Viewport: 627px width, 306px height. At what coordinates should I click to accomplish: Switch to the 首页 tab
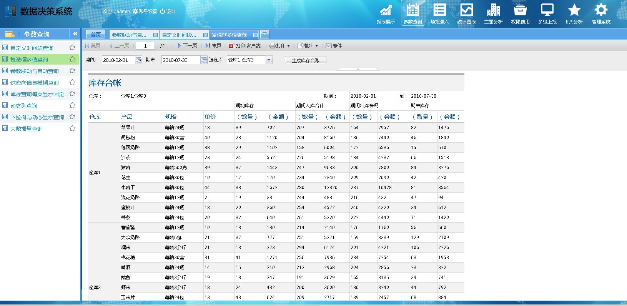click(96, 35)
